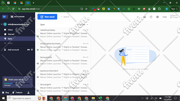Click grey read-receipt eye on lawrence.tritschler3 email
The height and width of the screenshot is (101, 180).
point(38,77)
